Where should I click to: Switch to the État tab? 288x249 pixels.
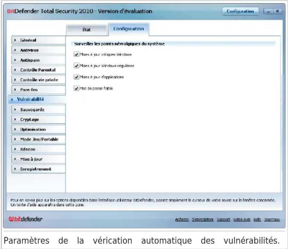(87, 30)
